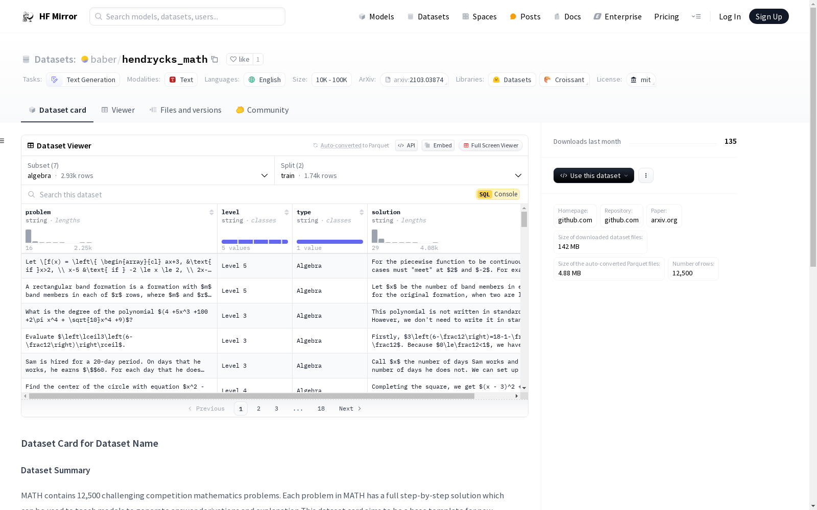
Task: Sort the type column using its sort icon
Action: point(362,212)
